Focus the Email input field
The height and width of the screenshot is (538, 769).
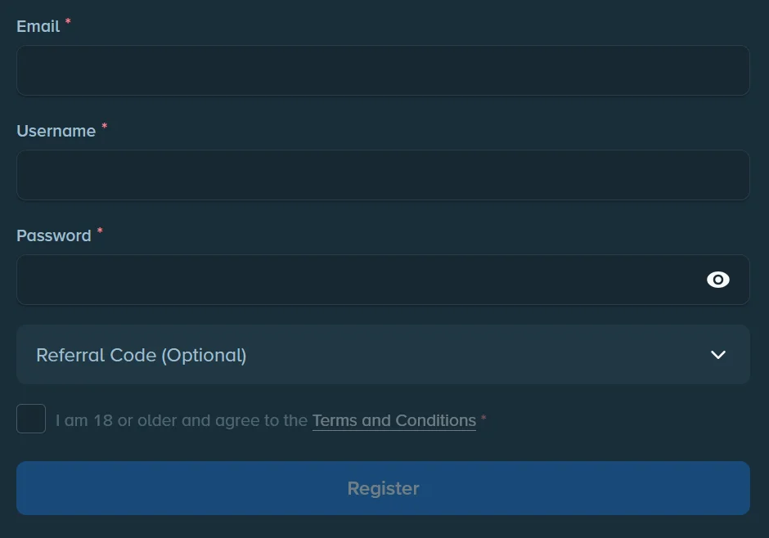(383, 70)
